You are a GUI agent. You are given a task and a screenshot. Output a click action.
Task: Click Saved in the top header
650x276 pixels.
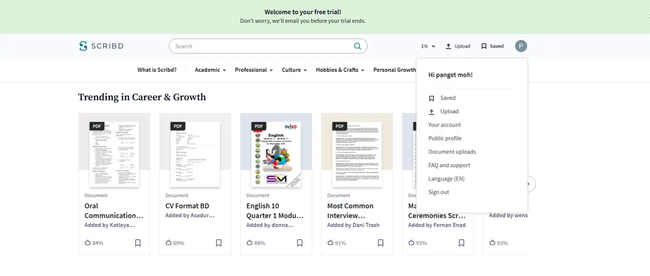493,46
